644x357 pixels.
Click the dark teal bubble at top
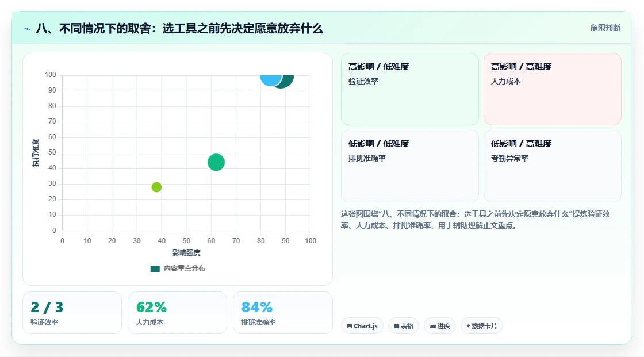(287, 81)
